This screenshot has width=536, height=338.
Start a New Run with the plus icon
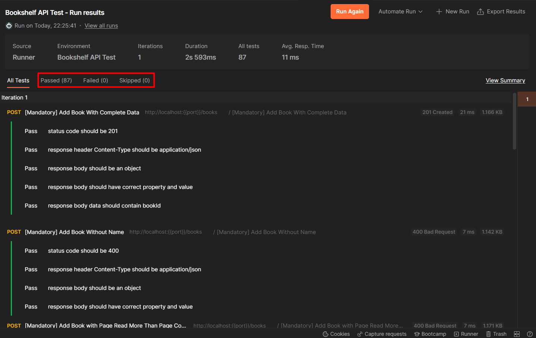click(x=452, y=11)
